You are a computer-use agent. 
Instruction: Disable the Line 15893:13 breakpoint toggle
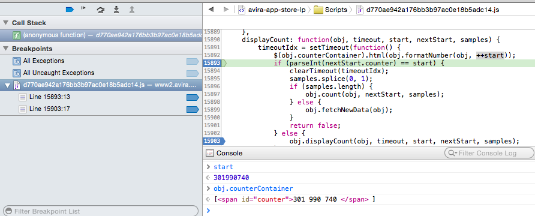[x=193, y=98]
